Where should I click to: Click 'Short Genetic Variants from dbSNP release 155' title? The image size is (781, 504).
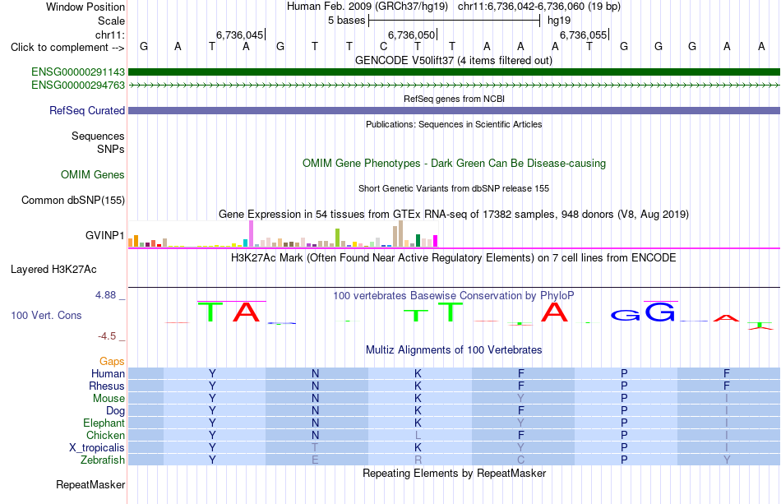point(454,189)
